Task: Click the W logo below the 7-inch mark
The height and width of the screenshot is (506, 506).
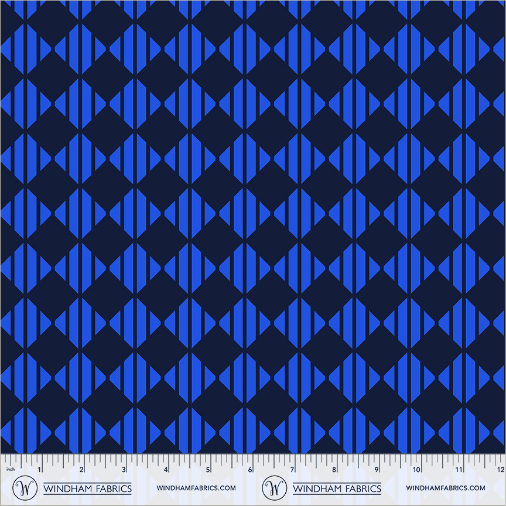Action: tap(274, 488)
